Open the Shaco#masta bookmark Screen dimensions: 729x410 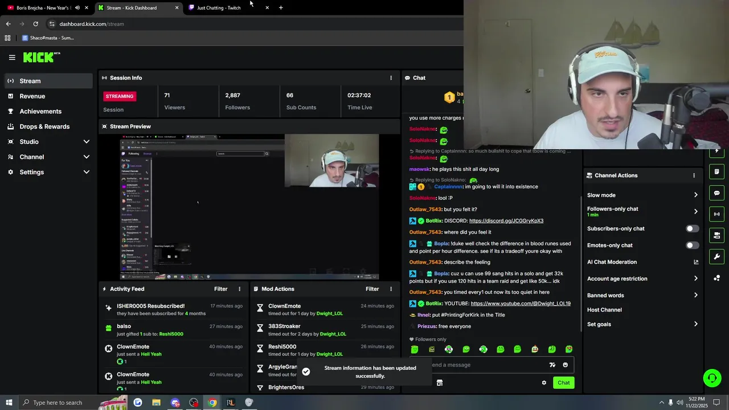(48, 38)
